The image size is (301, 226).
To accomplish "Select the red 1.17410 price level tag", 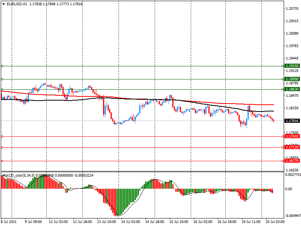I will pyautogui.click(x=292, y=136).
